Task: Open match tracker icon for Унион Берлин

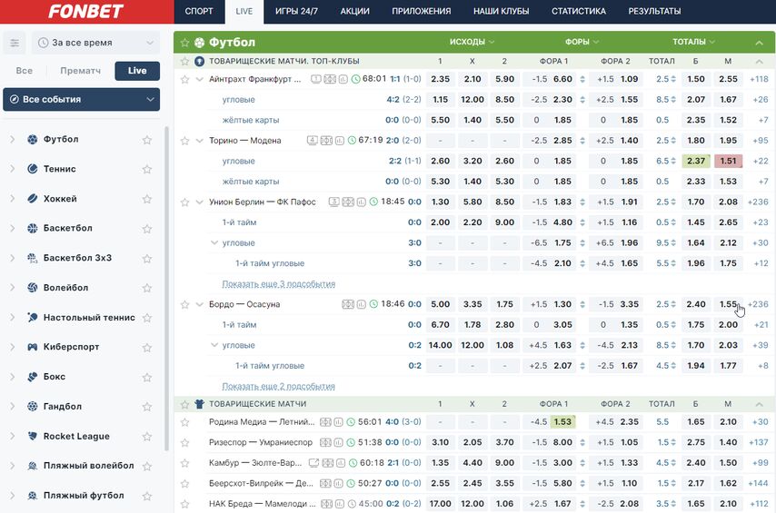Action: click(x=348, y=202)
